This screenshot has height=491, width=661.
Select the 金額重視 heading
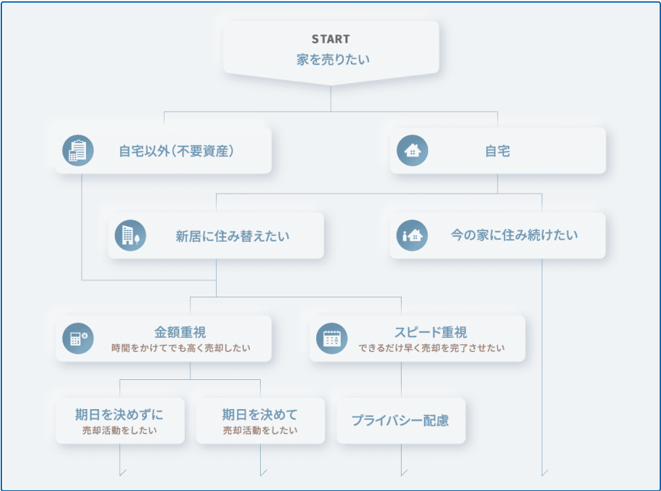click(x=180, y=333)
